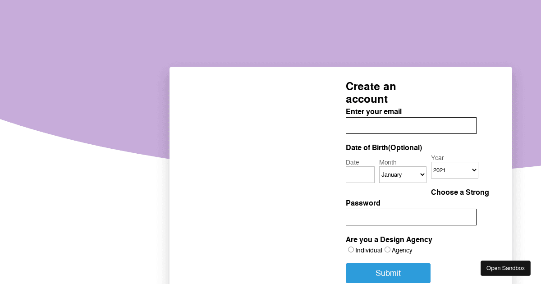541x284 pixels.
Task: Submit the account creation form
Action: click(x=388, y=273)
